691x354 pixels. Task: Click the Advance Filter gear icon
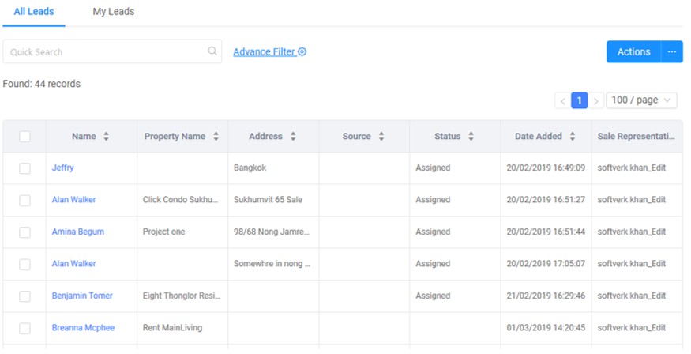pyautogui.click(x=302, y=52)
